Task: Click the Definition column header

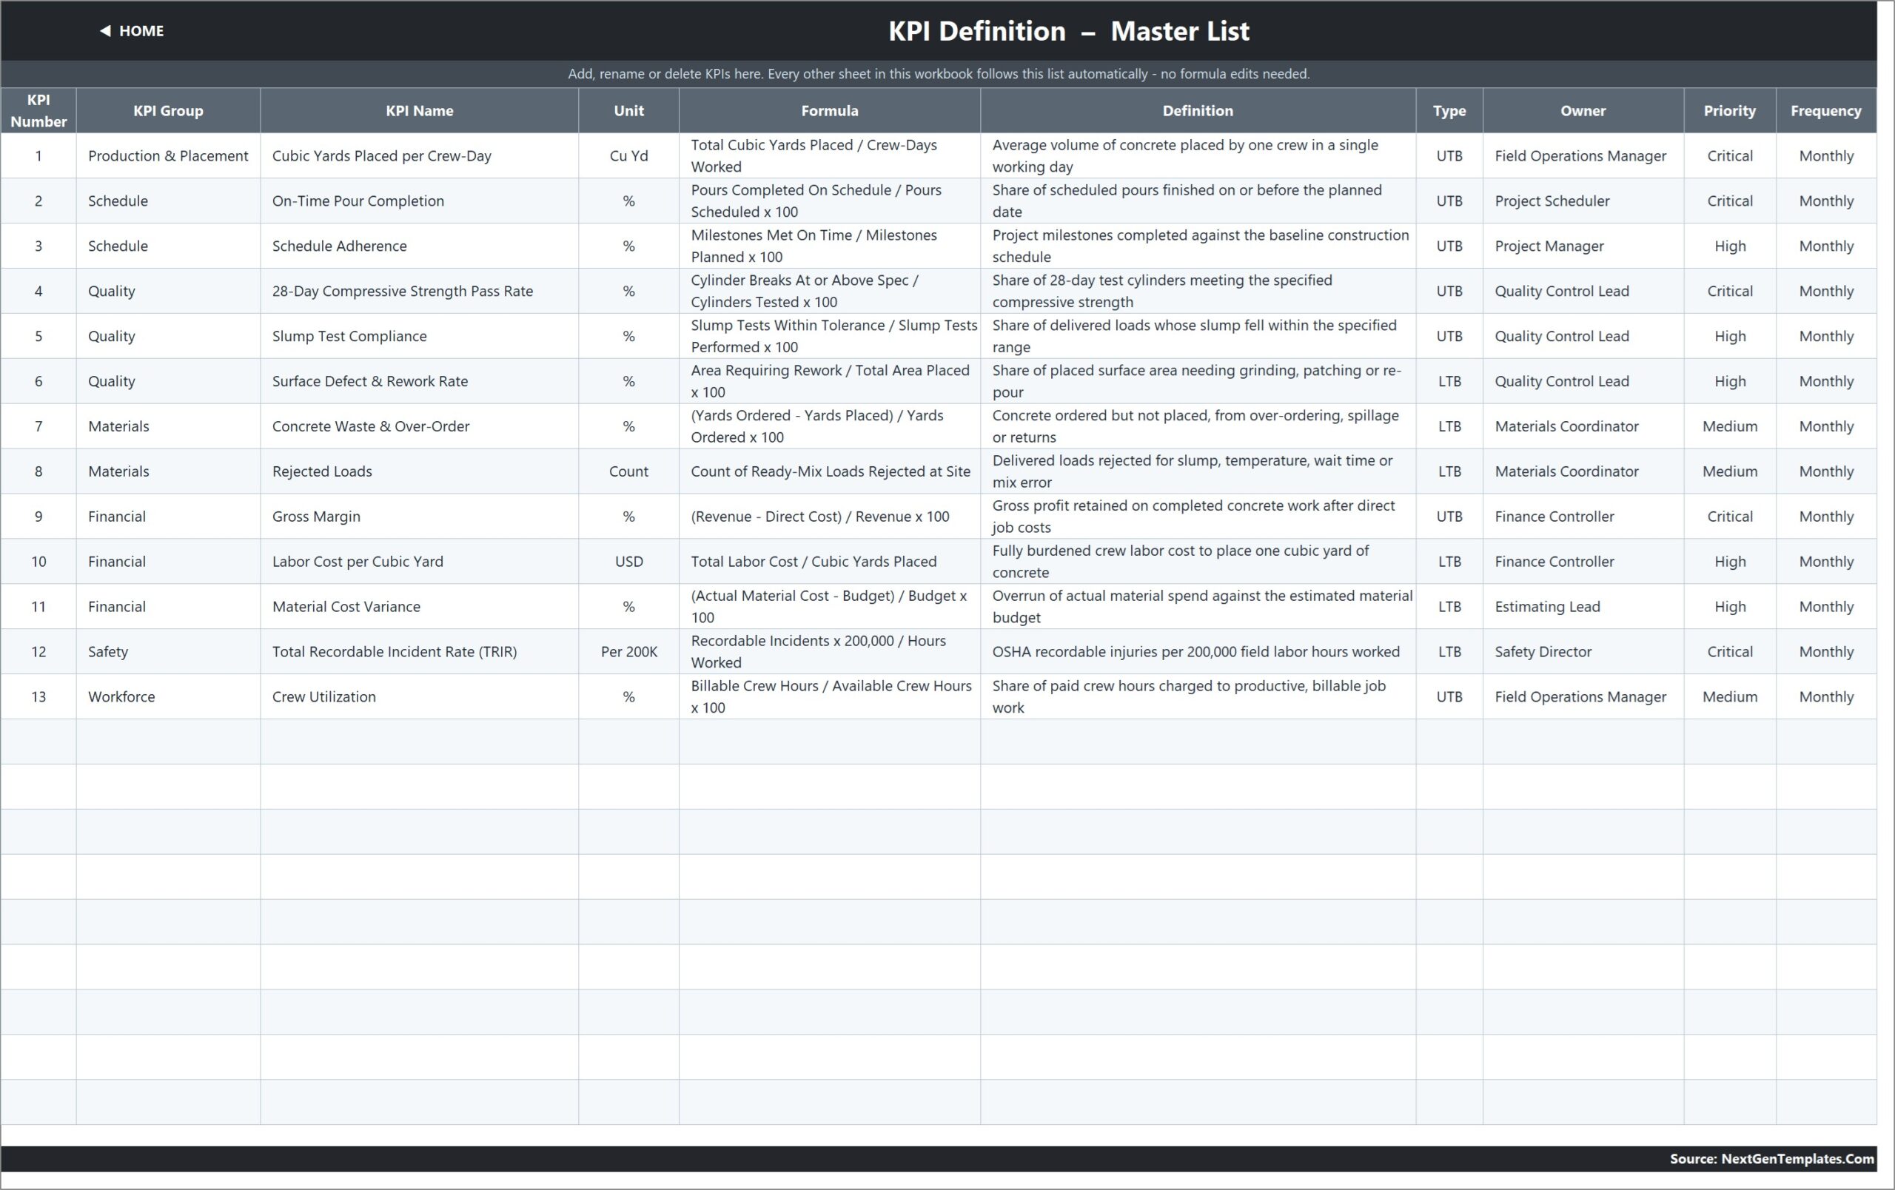Action: (x=1198, y=110)
